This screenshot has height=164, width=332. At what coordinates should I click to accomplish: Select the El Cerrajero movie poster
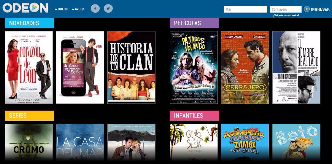pos(245,67)
